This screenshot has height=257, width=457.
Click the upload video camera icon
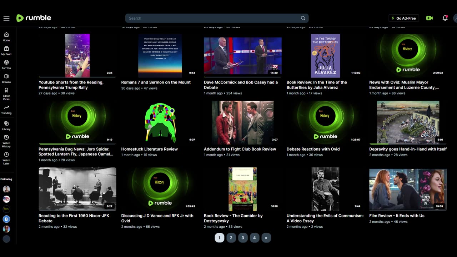point(430,18)
